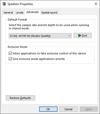This screenshot has width=100, height=114.
Task: Click the green play triangle icon
Action: tap(80, 36)
